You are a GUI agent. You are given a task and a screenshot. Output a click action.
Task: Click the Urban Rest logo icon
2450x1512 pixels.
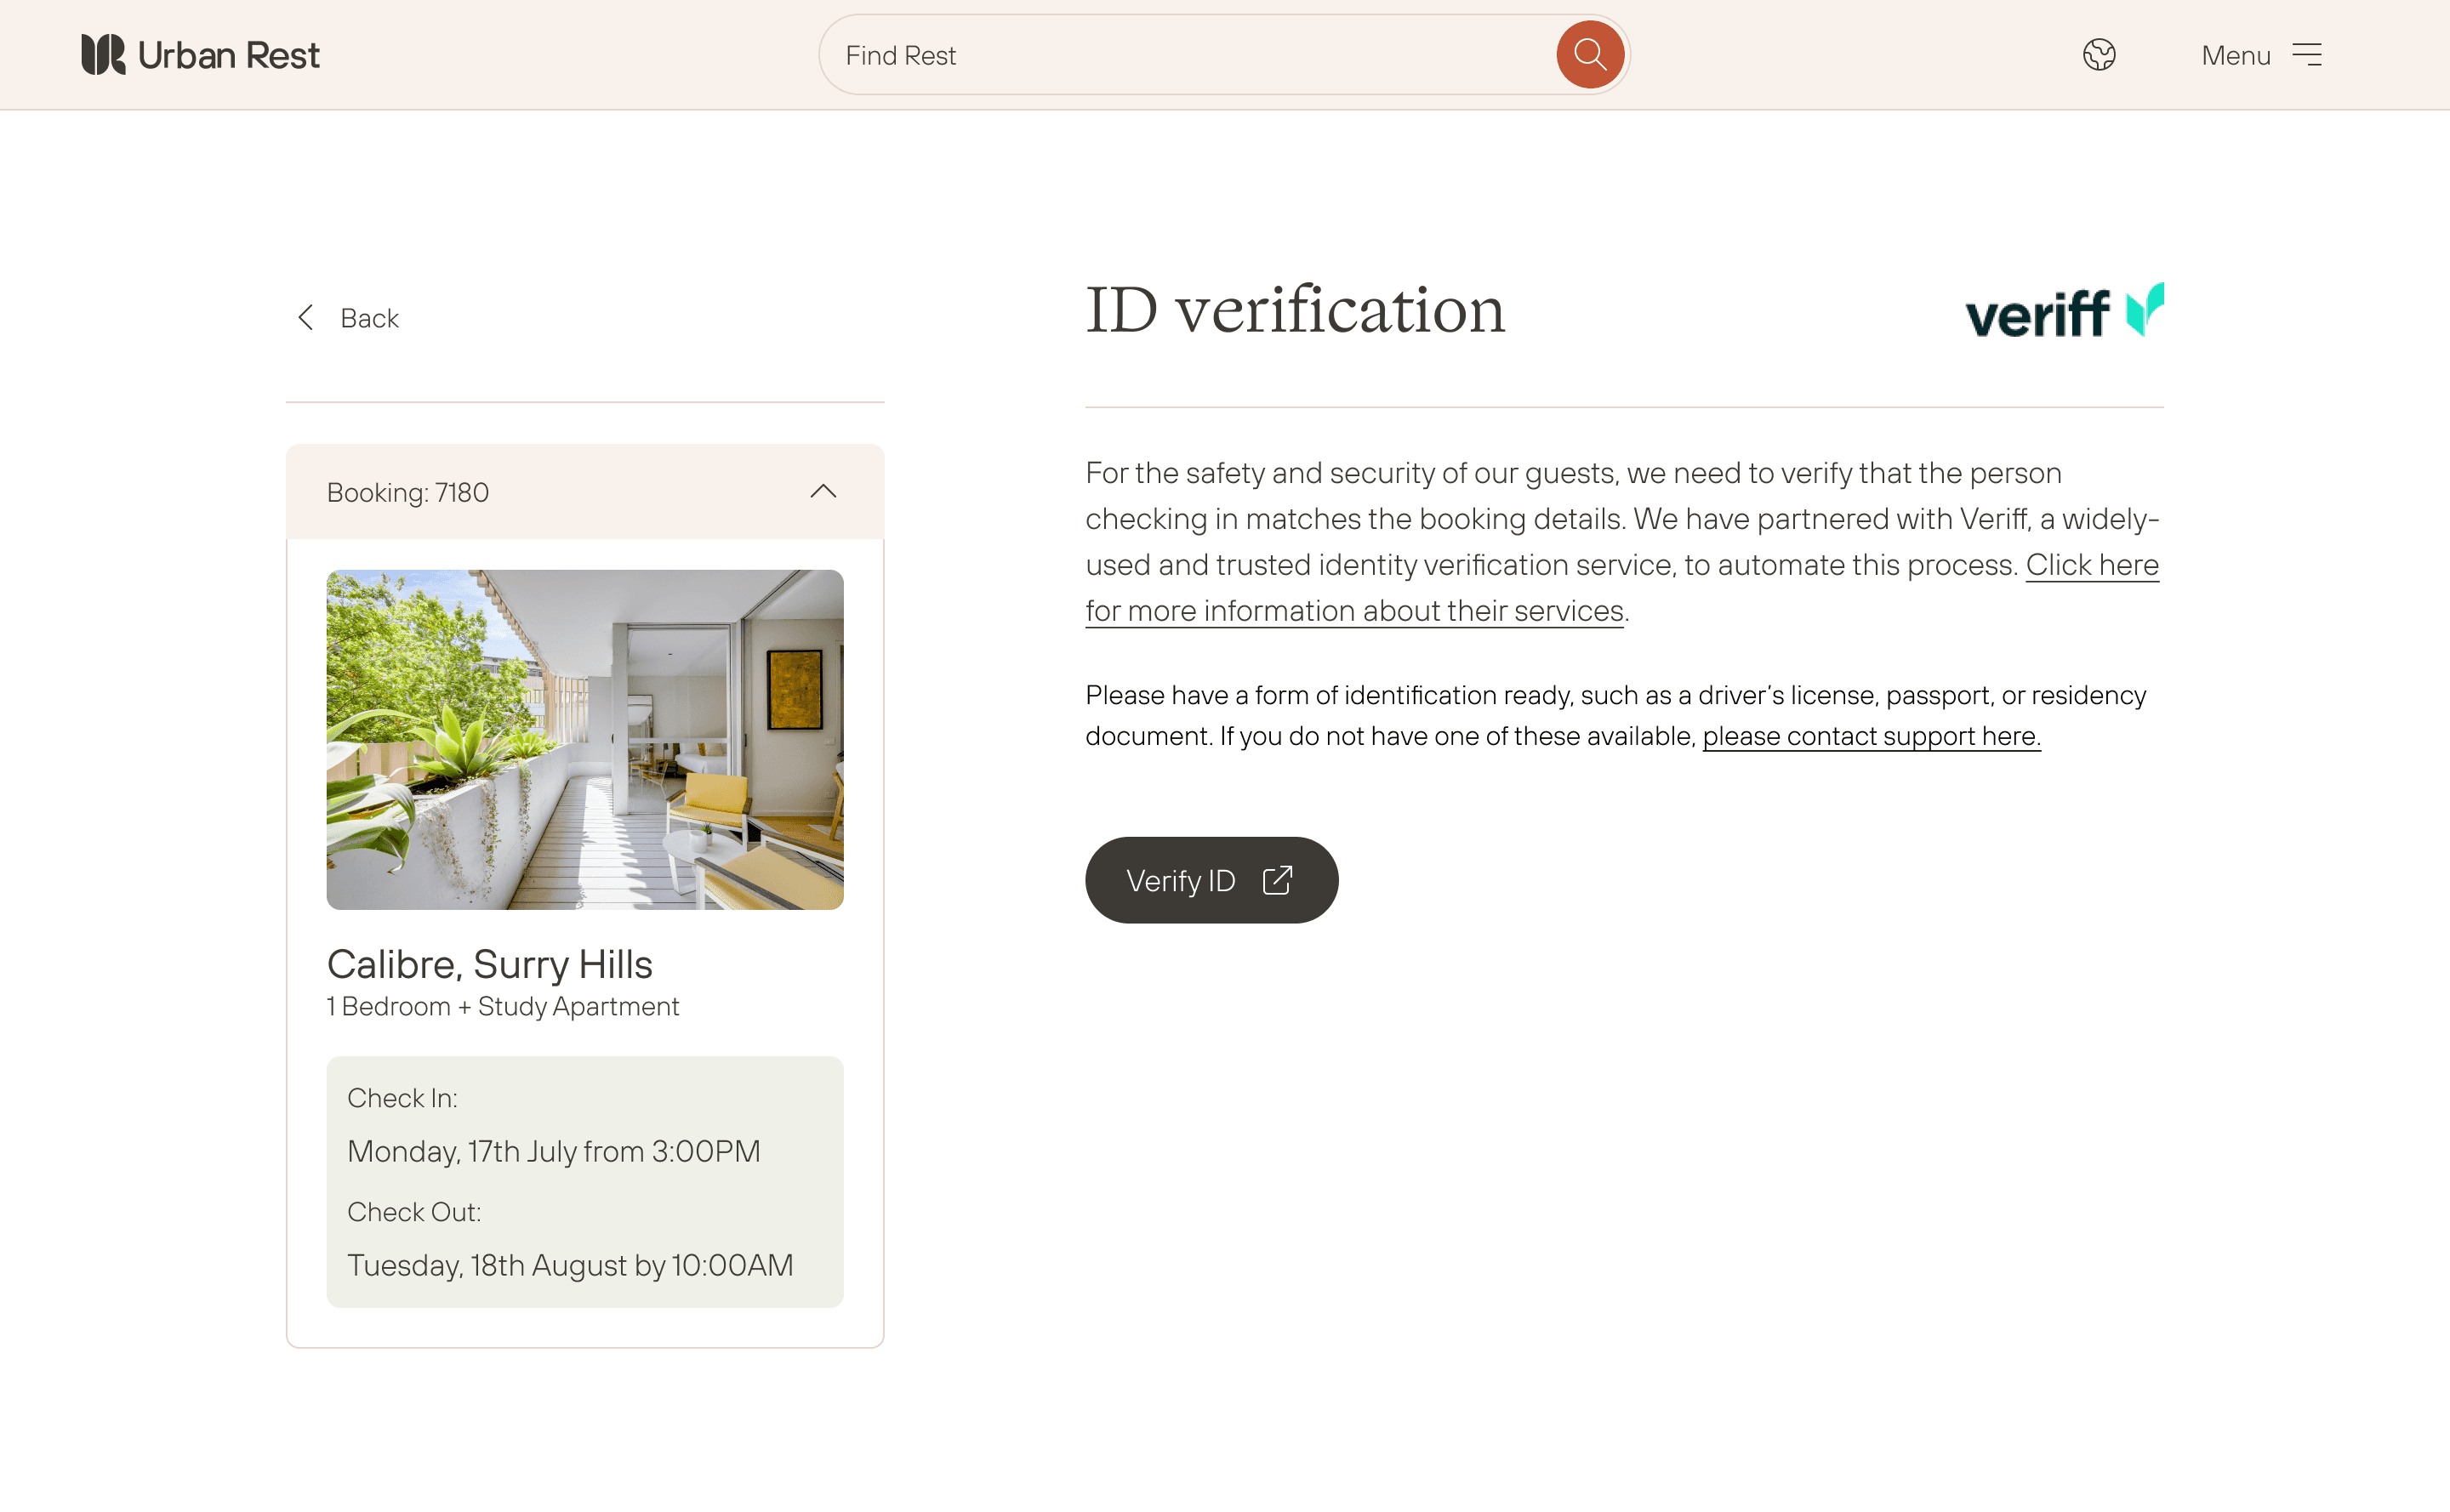[x=104, y=54]
